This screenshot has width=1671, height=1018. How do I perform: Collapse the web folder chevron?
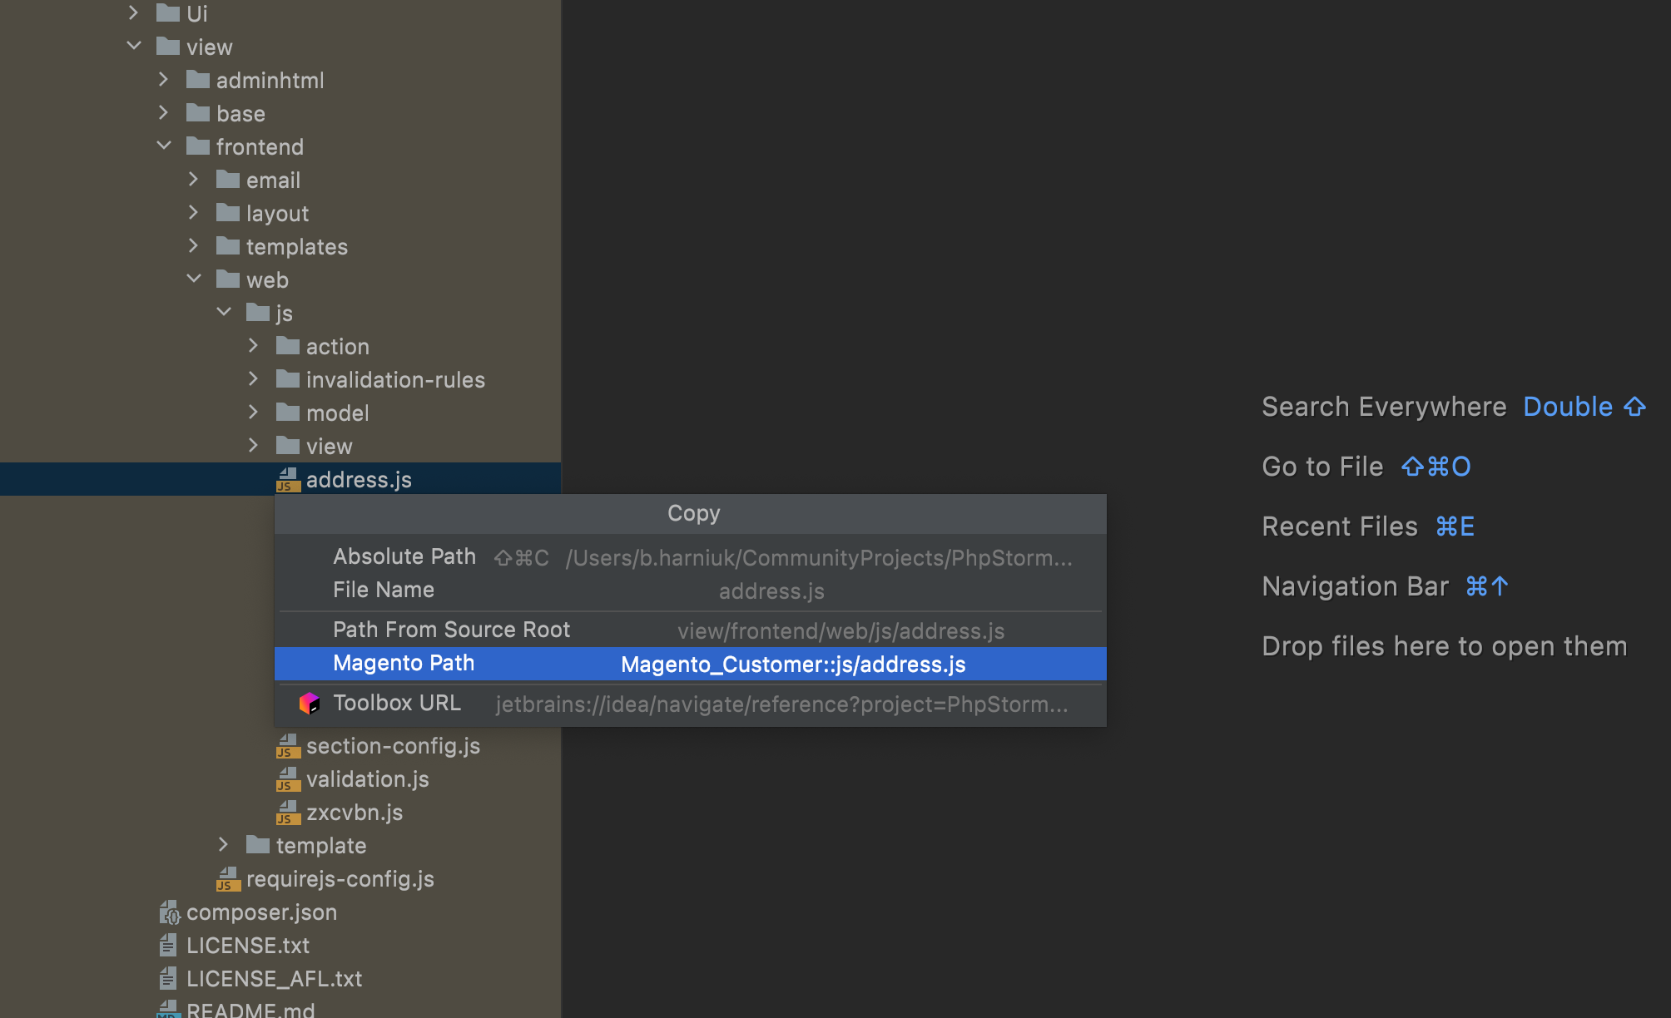194,279
